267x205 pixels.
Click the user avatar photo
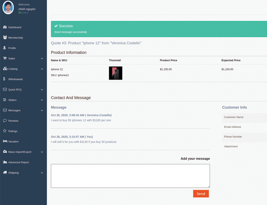click(x=8, y=8)
